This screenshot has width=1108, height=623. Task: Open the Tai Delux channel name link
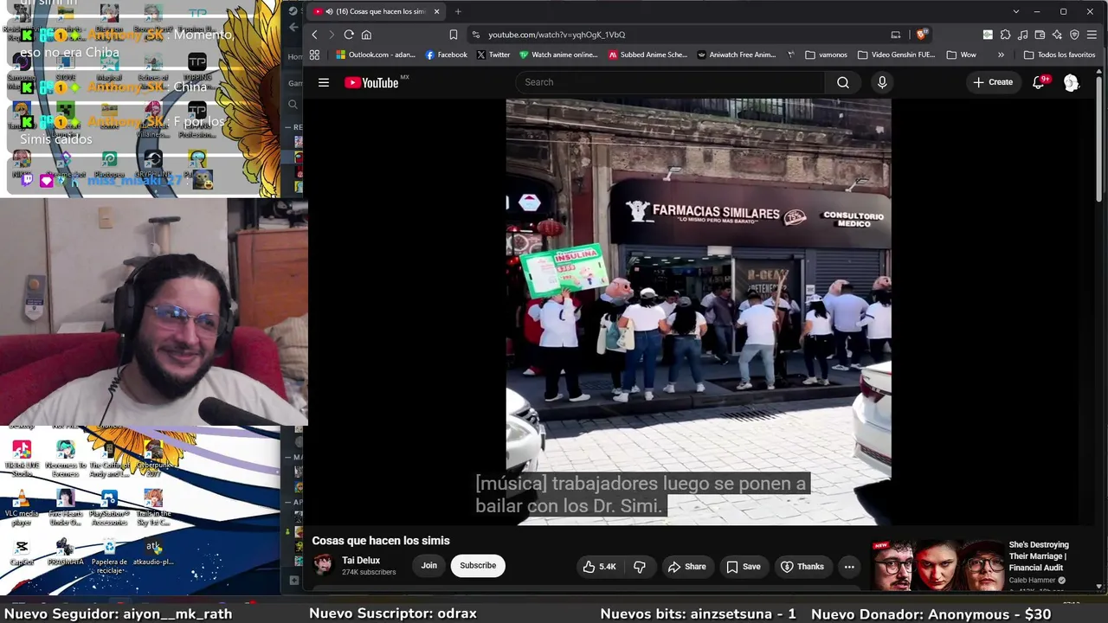[x=361, y=561]
